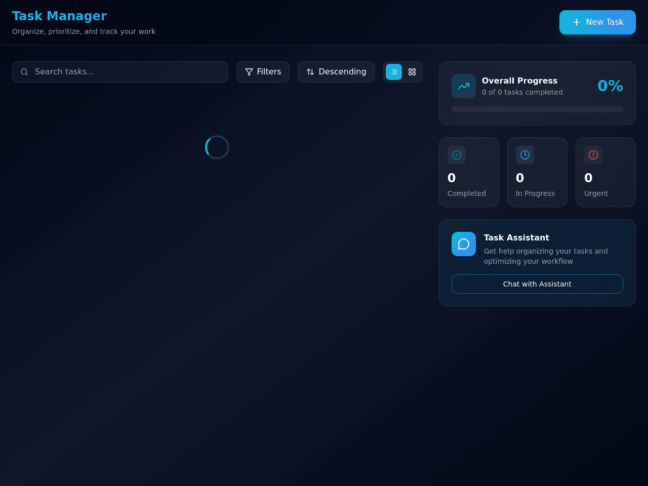
Task: Open the Filters button
Action: tap(263, 72)
